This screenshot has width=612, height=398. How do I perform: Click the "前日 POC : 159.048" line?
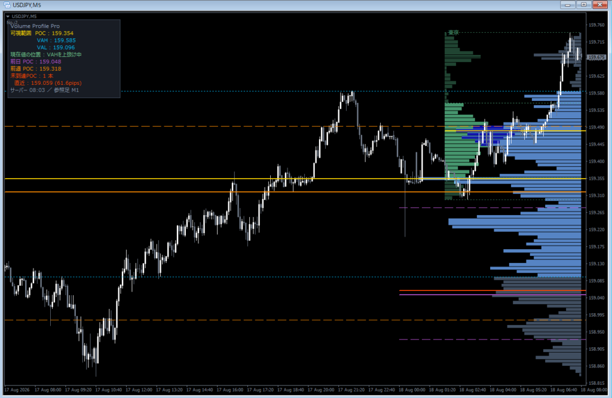click(x=36, y=62)
